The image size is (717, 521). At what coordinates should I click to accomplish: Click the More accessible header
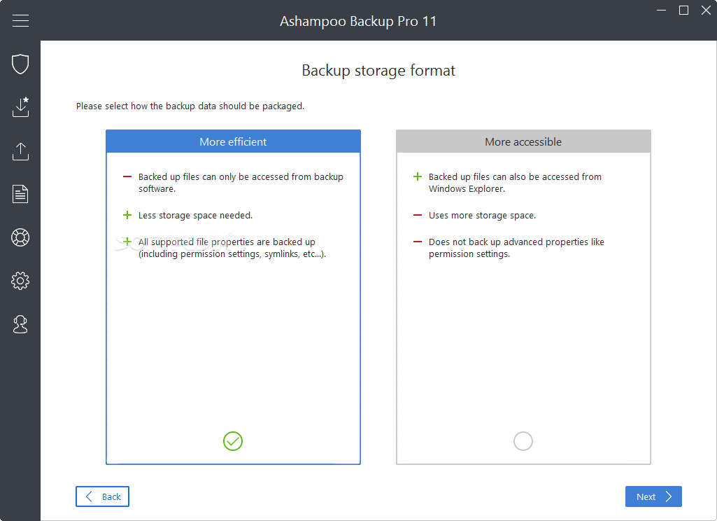tap(523, 141)
